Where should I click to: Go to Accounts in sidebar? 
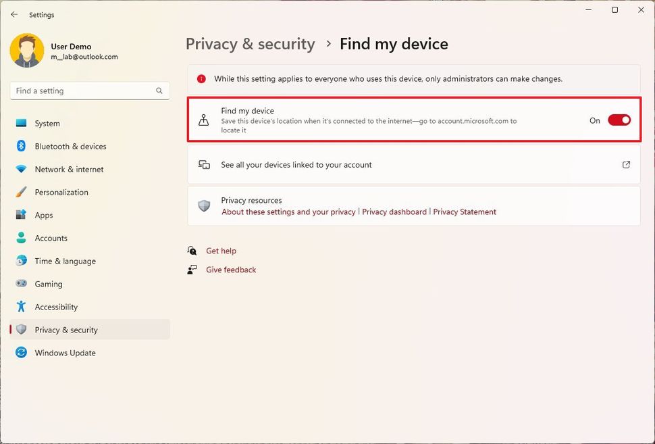click(51, 239)
